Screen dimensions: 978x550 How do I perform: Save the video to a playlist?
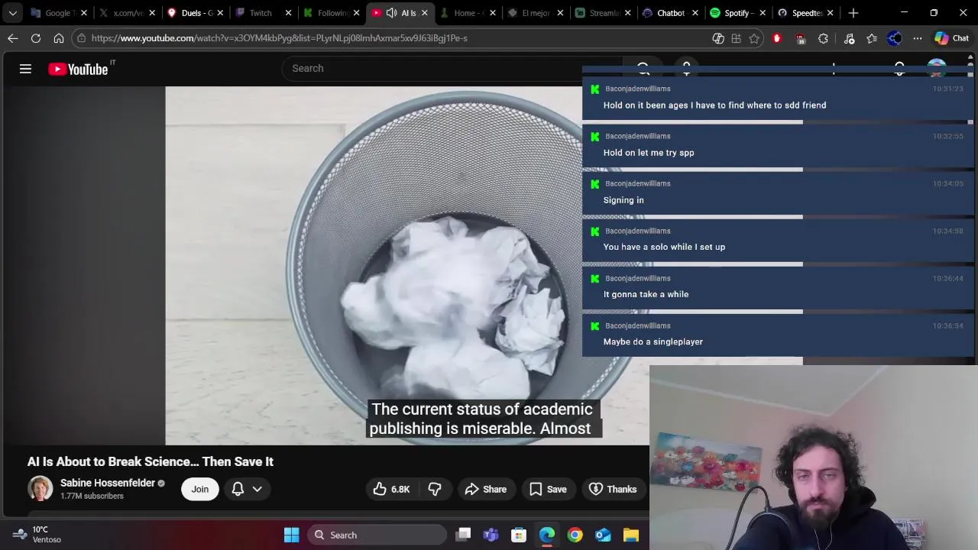(x=548, y=489)
